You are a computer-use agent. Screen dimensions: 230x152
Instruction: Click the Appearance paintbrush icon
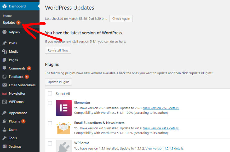(x=5, y=113)
